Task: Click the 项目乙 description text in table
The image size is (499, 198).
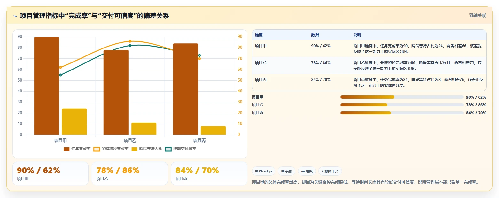Action: 417,66
